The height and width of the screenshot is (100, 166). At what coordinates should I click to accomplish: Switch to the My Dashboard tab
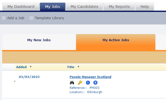tap(21, 7)
